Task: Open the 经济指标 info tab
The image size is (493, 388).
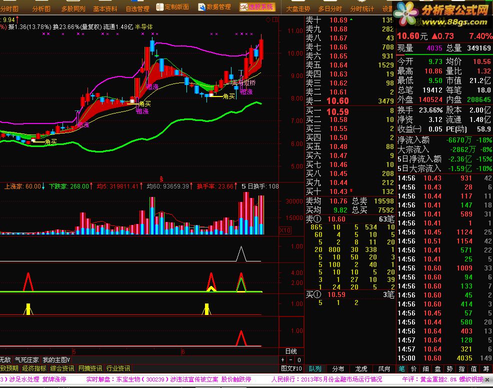Action: click(x=34, y=368)
